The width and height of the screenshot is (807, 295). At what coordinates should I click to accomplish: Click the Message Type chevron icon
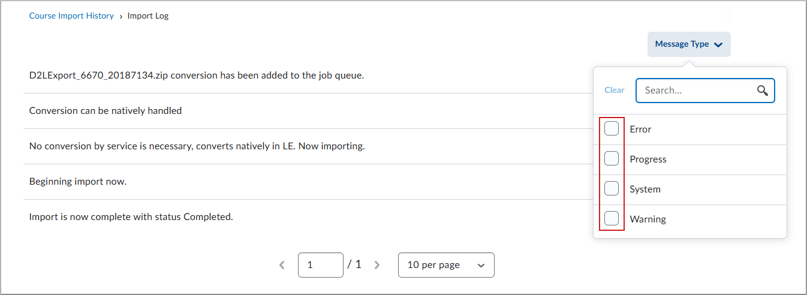(x=718, y=44)
